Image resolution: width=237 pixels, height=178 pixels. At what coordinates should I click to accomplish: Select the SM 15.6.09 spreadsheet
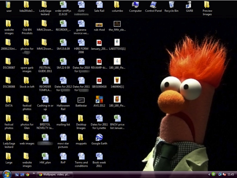pos(63,45)
